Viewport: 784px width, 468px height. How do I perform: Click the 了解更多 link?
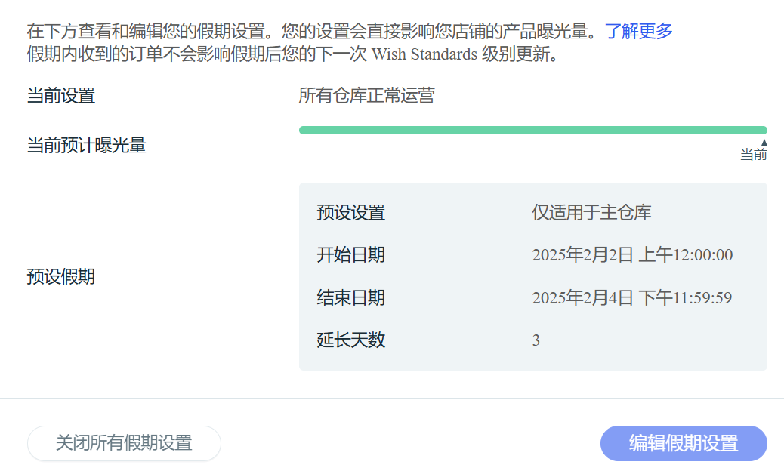(x=638, y=31)
